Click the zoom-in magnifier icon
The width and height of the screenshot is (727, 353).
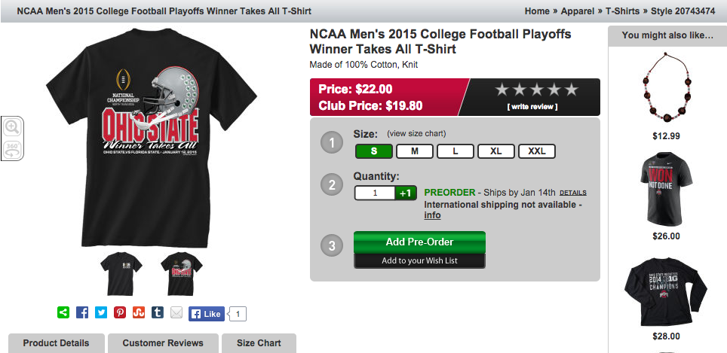pos(12,128)
